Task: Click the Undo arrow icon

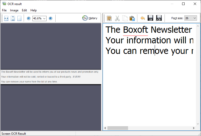Action: [x=143, y=18]
